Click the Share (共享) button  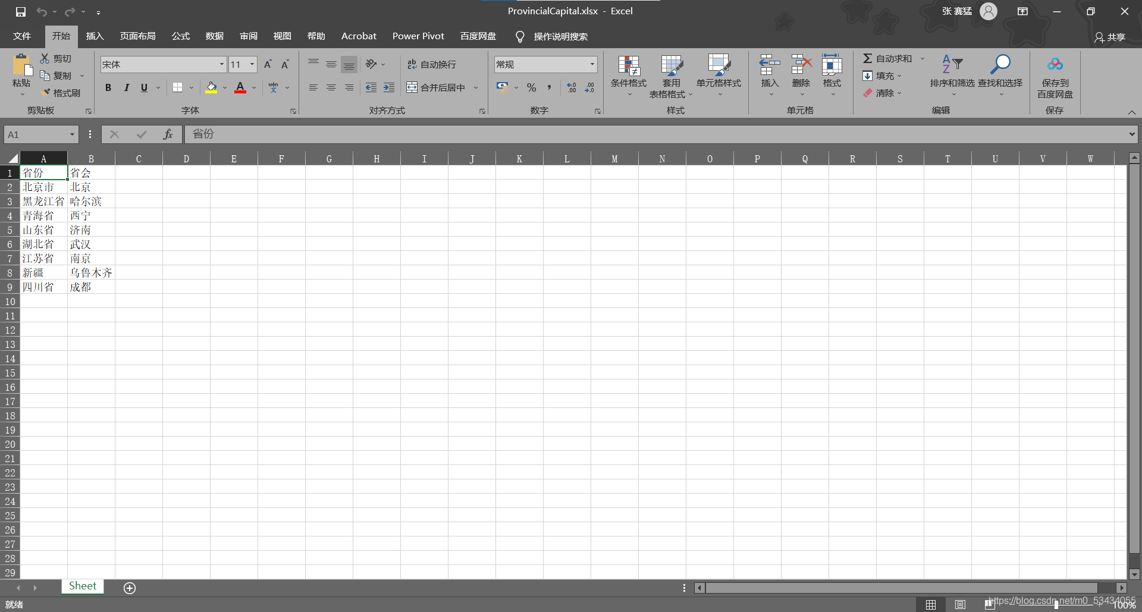[1110, 37]
